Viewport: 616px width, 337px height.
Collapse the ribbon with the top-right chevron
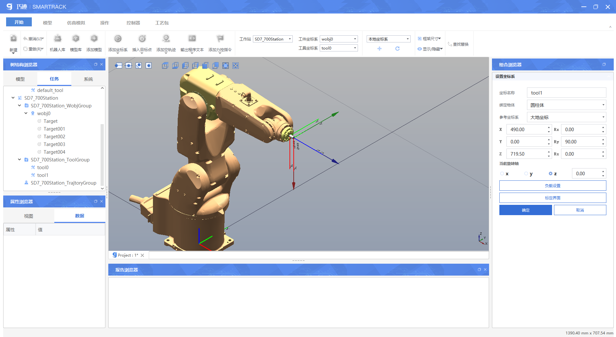(x=610, y=27)
